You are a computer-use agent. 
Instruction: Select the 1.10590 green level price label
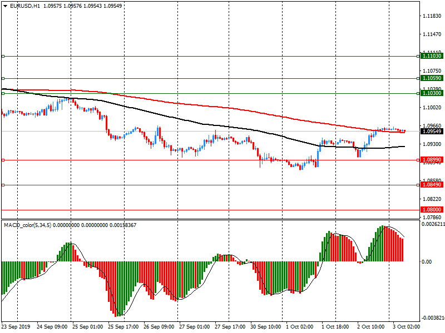[x=432, y=78]
